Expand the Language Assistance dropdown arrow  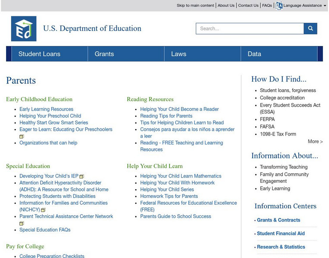click(x=325, y=6)
